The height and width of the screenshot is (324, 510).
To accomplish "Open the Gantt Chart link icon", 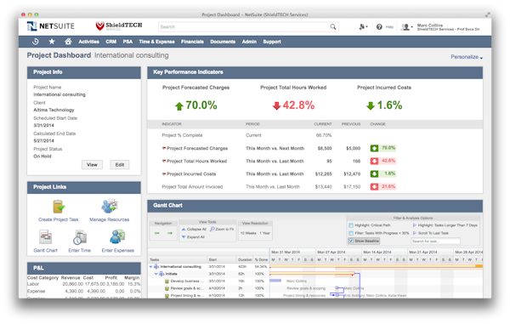I will click(46, 236).
